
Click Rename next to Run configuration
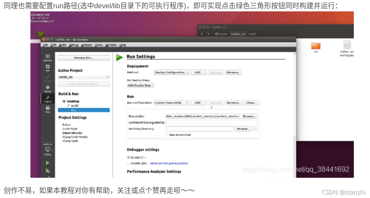click(233, 103)
